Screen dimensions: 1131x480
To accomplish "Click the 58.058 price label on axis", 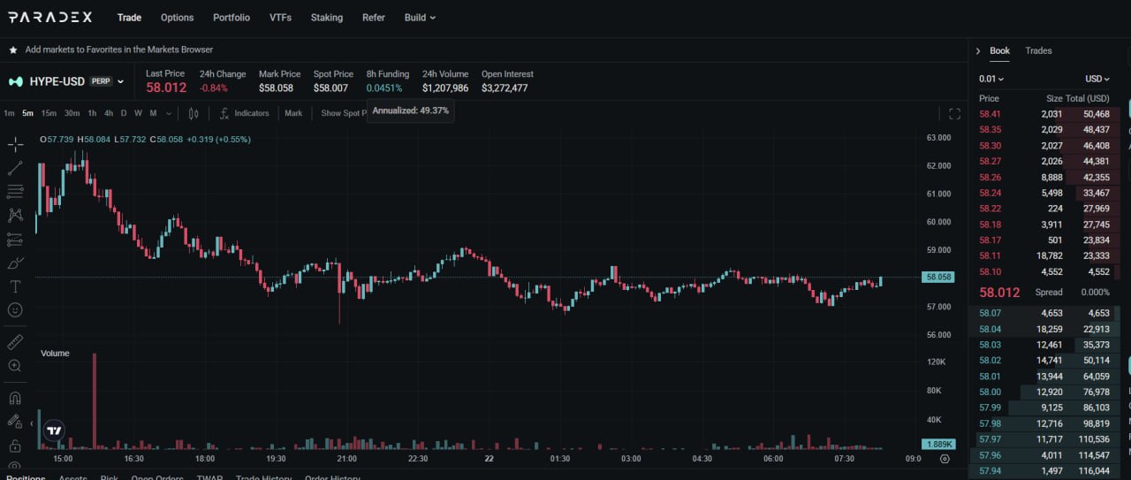I will click(x=937, y=277).
